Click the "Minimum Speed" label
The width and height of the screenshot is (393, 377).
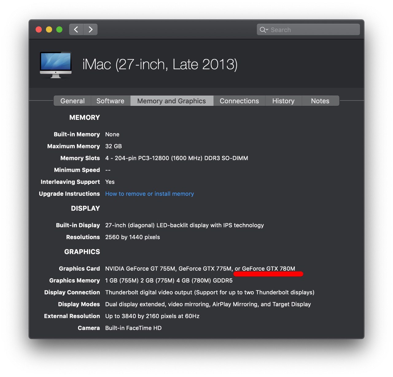[x=77, y=170]
